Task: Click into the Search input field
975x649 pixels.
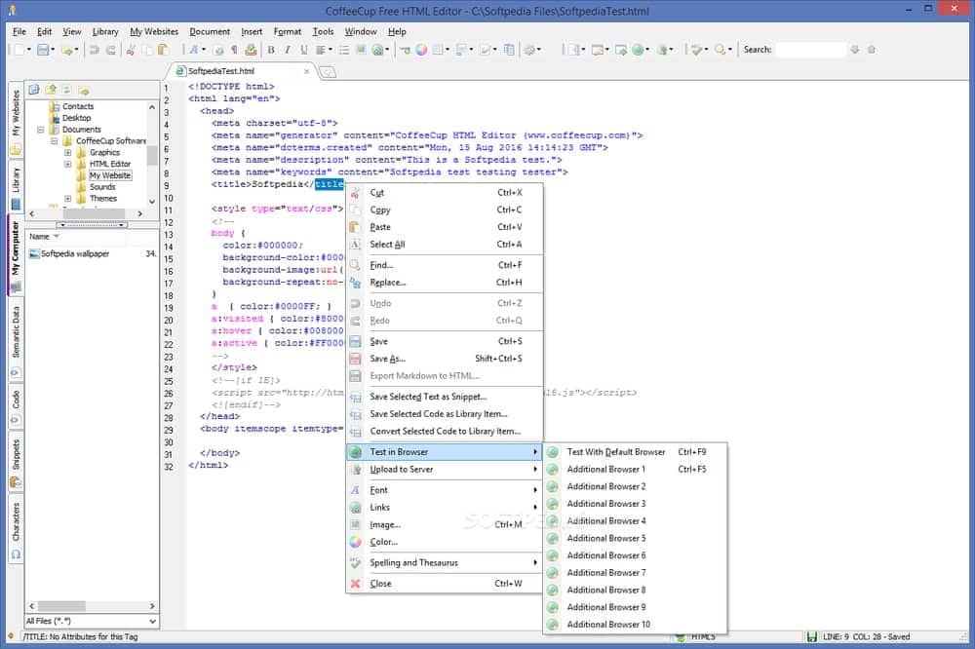Action: [x=809, y=50]
